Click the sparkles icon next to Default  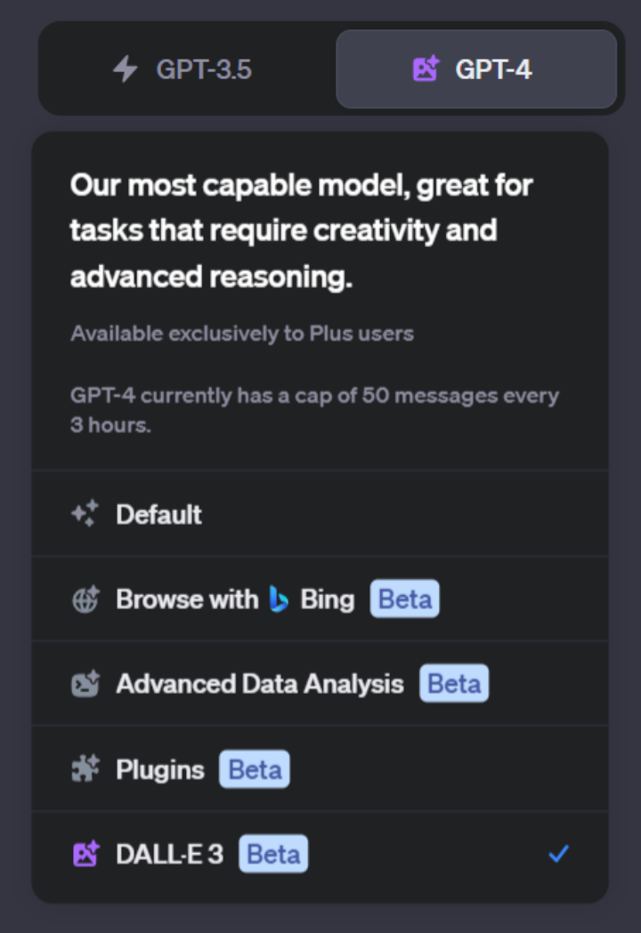pyautogui.click(x=85, y=514)
